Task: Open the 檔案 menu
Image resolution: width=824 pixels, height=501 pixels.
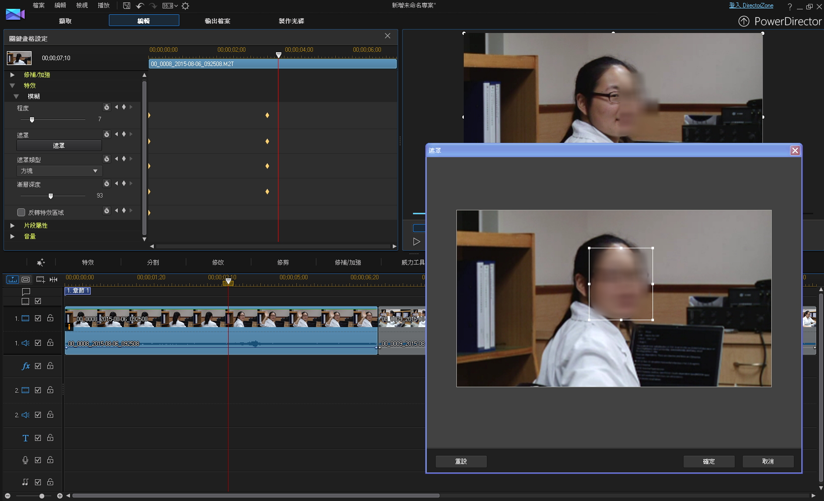Action: click(x=38, y=5)
